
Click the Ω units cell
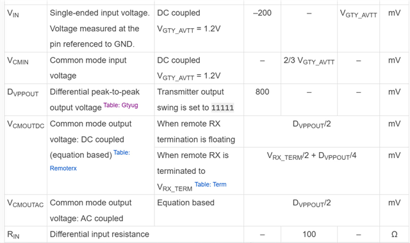click(394, 235)
